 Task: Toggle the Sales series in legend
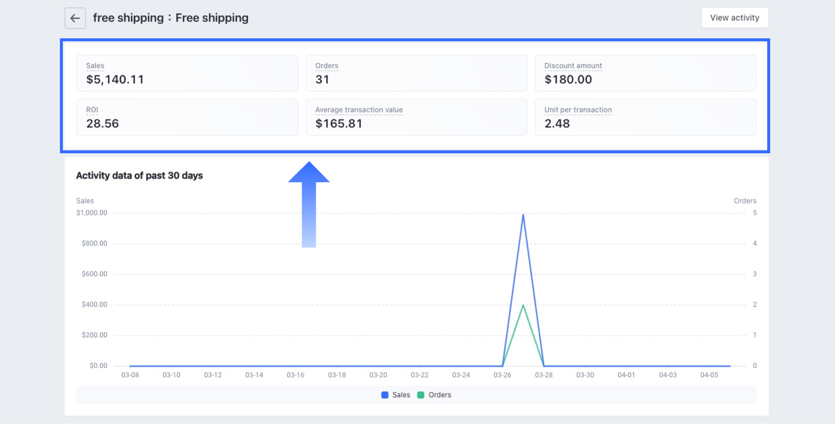(x=401, y=395)
